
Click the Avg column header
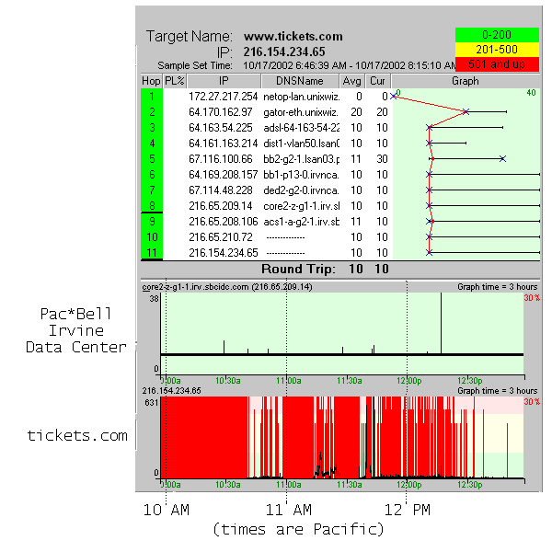pos(351,81)
